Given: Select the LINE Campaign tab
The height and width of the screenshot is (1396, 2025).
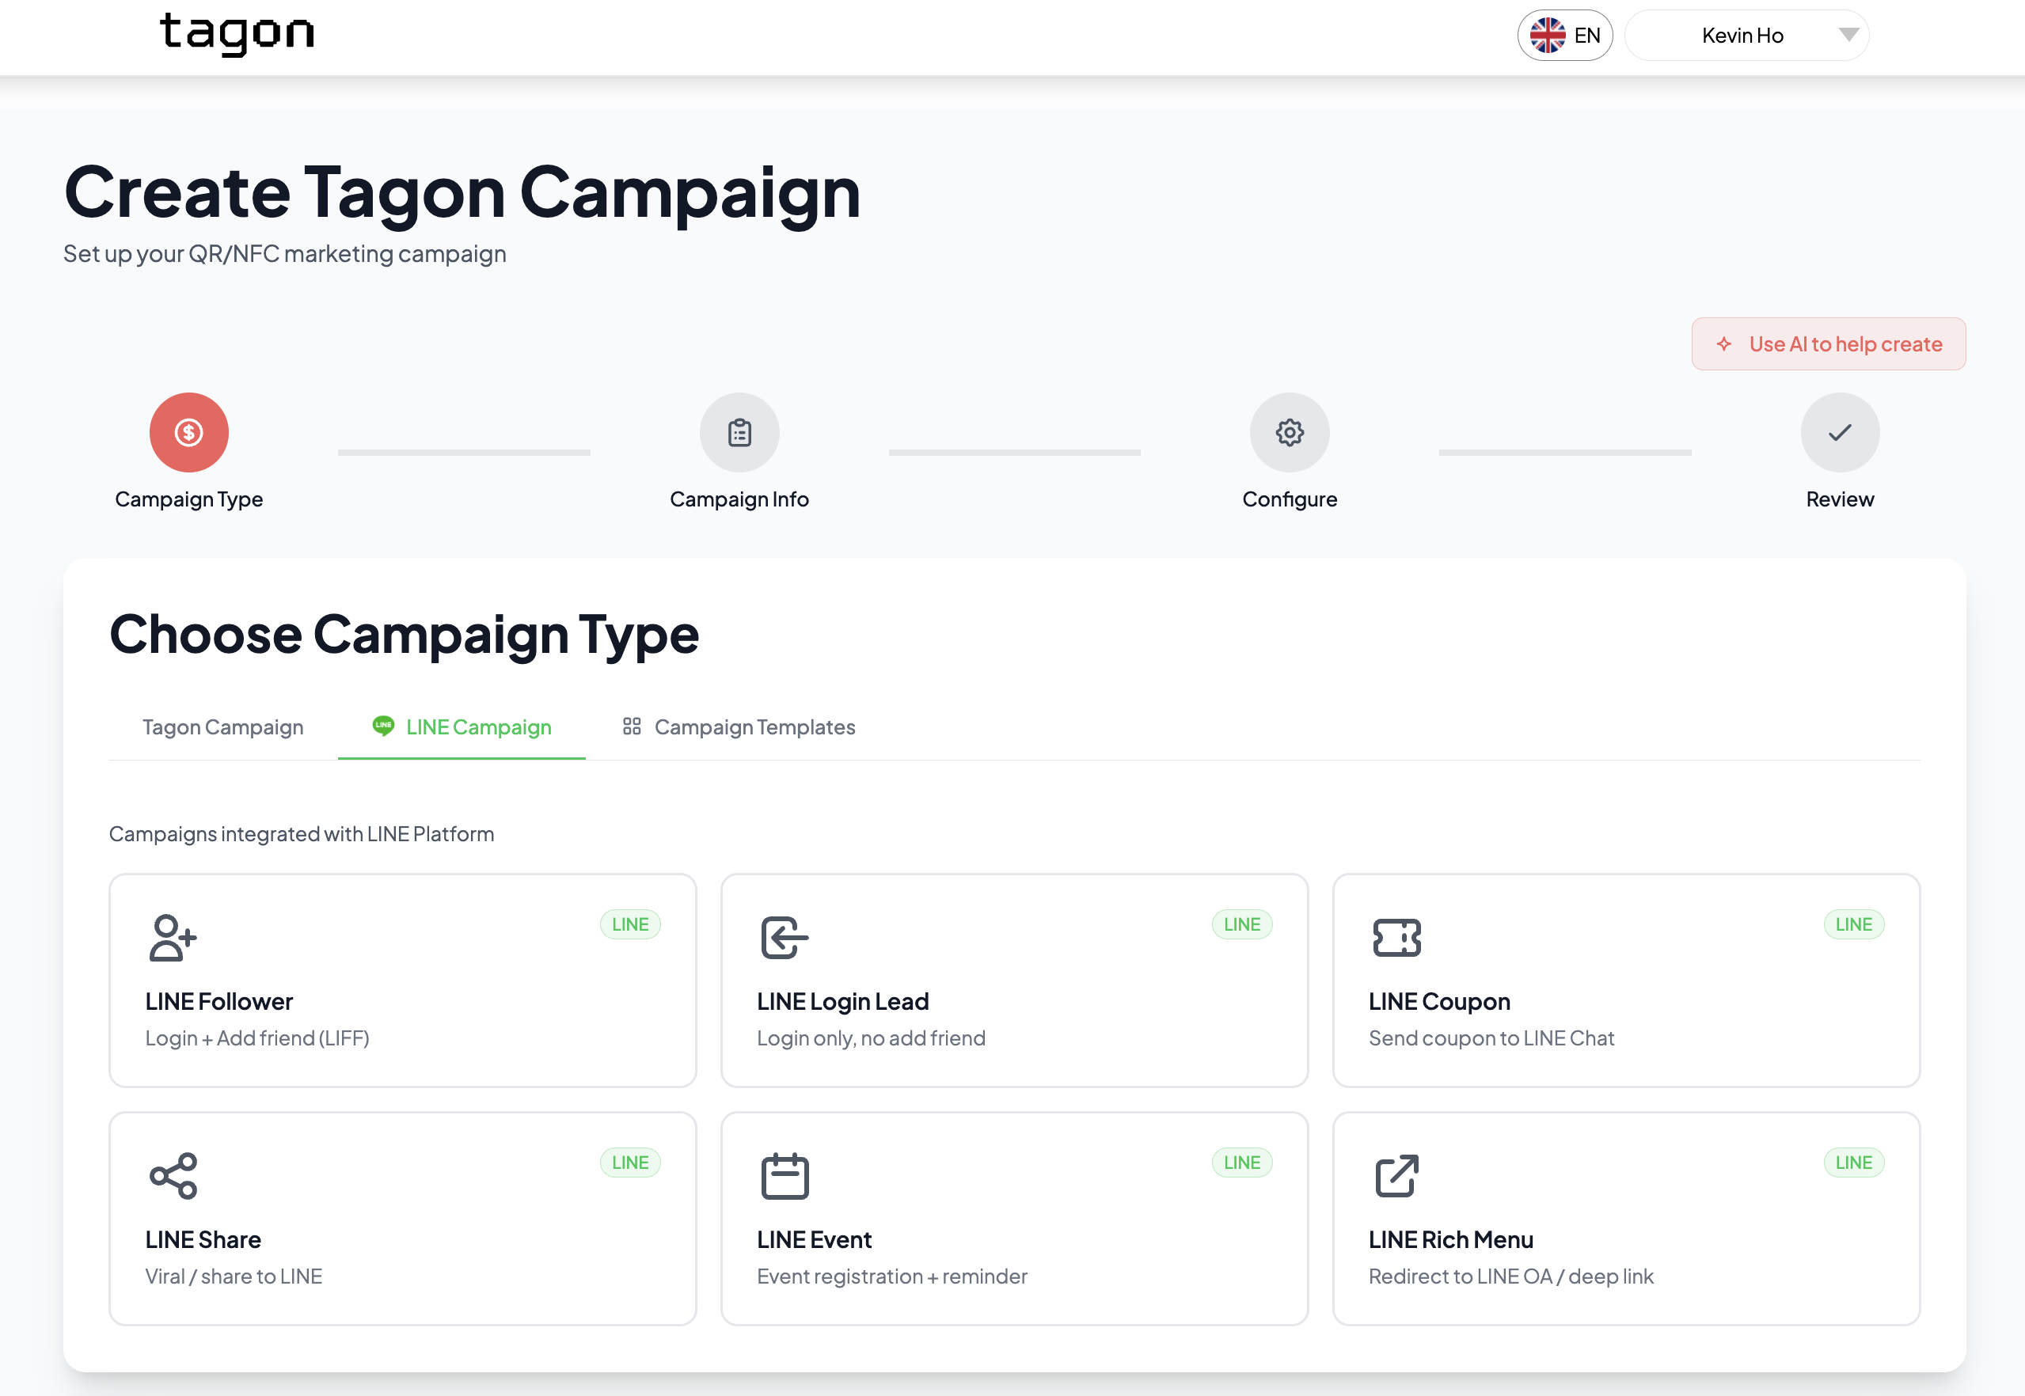Looking at the screenshot, I should click(x=462, y=726).
